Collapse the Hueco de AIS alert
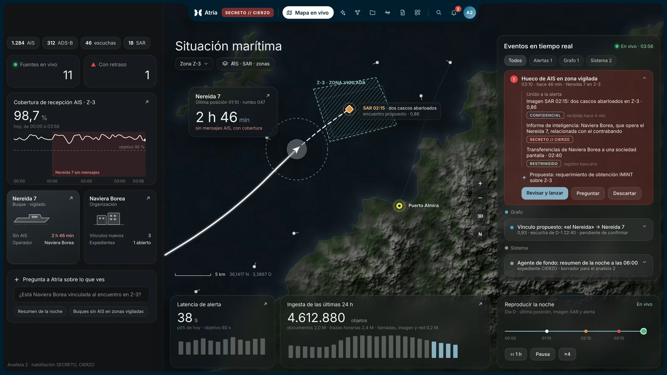Viewport: 667px width, 375px height. (644, 78)
